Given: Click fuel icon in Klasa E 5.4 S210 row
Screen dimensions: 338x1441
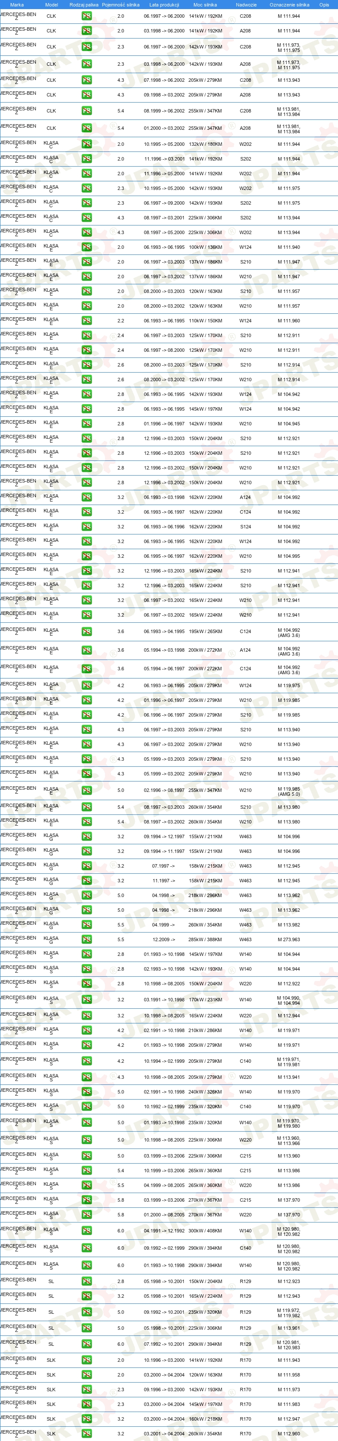Looking at the screenshot, I should pos(86,807).
